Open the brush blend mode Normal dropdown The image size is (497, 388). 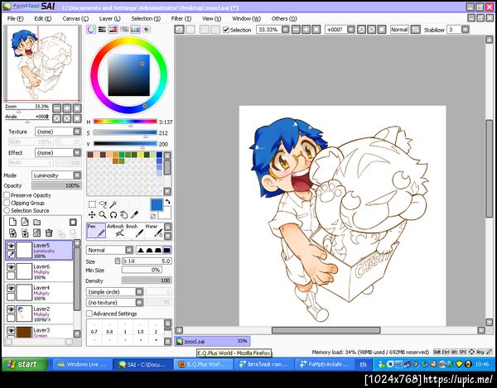click(x=109, y=250)
